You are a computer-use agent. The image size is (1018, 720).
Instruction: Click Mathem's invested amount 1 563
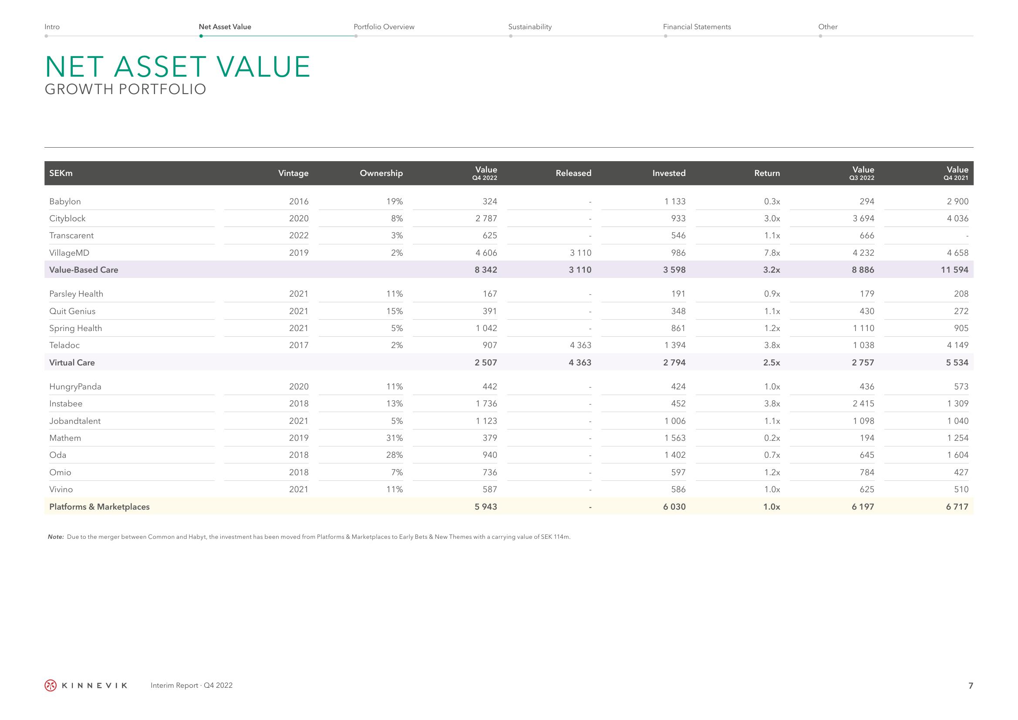(x=675, y=438)
